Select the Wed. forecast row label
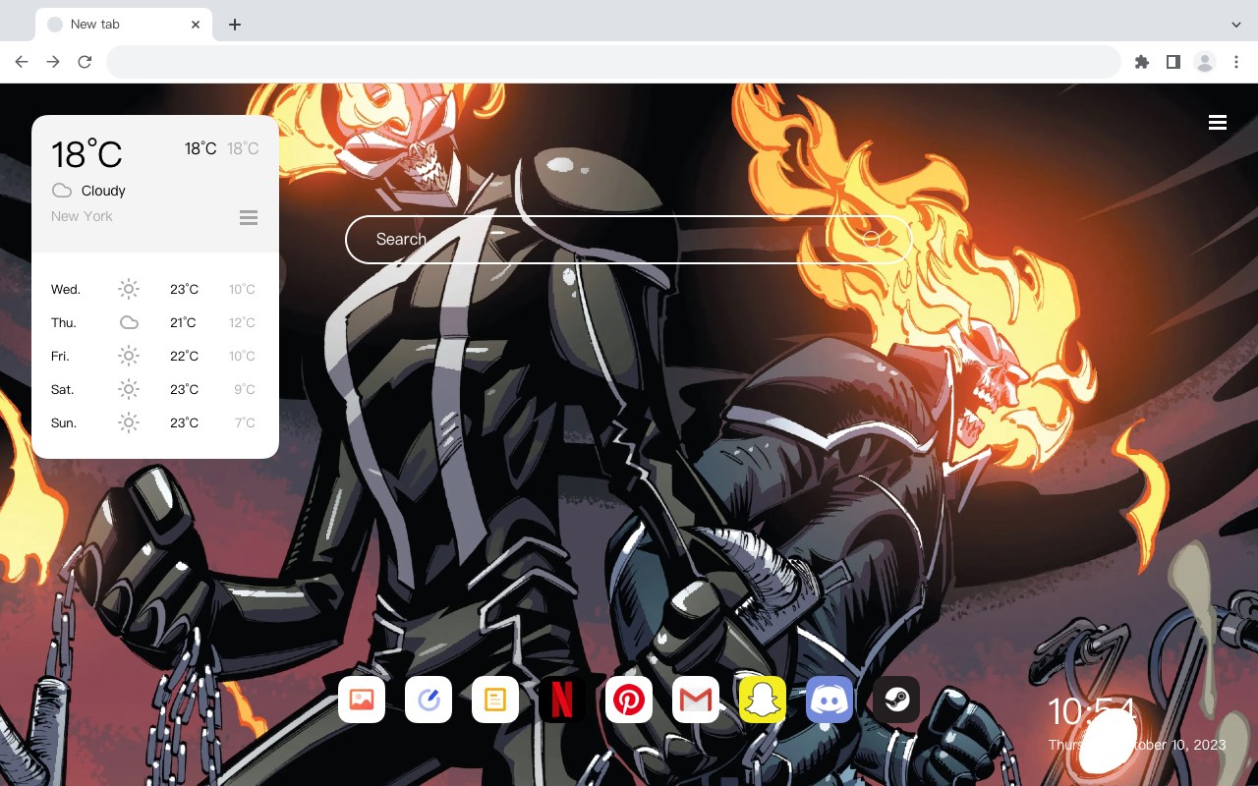The image size is (1258, 786). coord(66,289)
